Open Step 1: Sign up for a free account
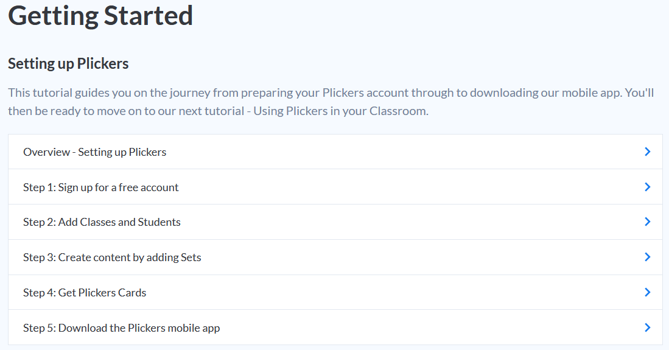Viewport: 669px width, 350px height. [x=101, y=187]
